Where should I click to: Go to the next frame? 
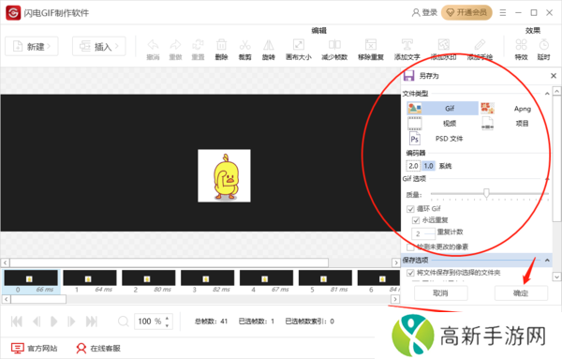[71, 322]
